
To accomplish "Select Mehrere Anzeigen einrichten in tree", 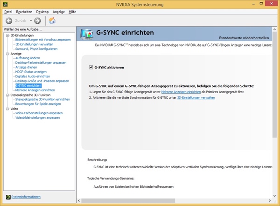I will point(35,90).
